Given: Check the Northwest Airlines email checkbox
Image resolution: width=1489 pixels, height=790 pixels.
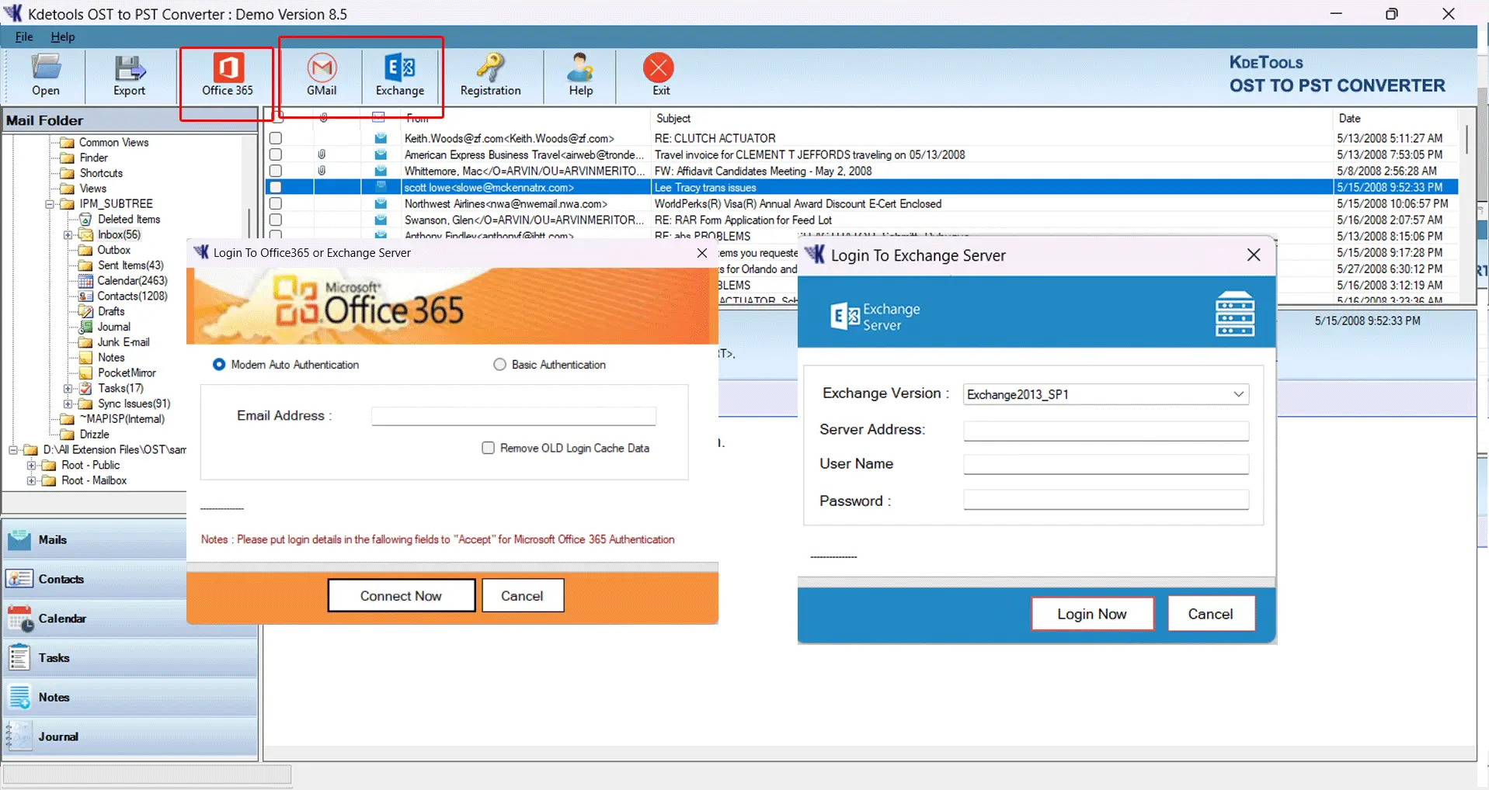Looking at the screenshot, I should pos(276,203).
